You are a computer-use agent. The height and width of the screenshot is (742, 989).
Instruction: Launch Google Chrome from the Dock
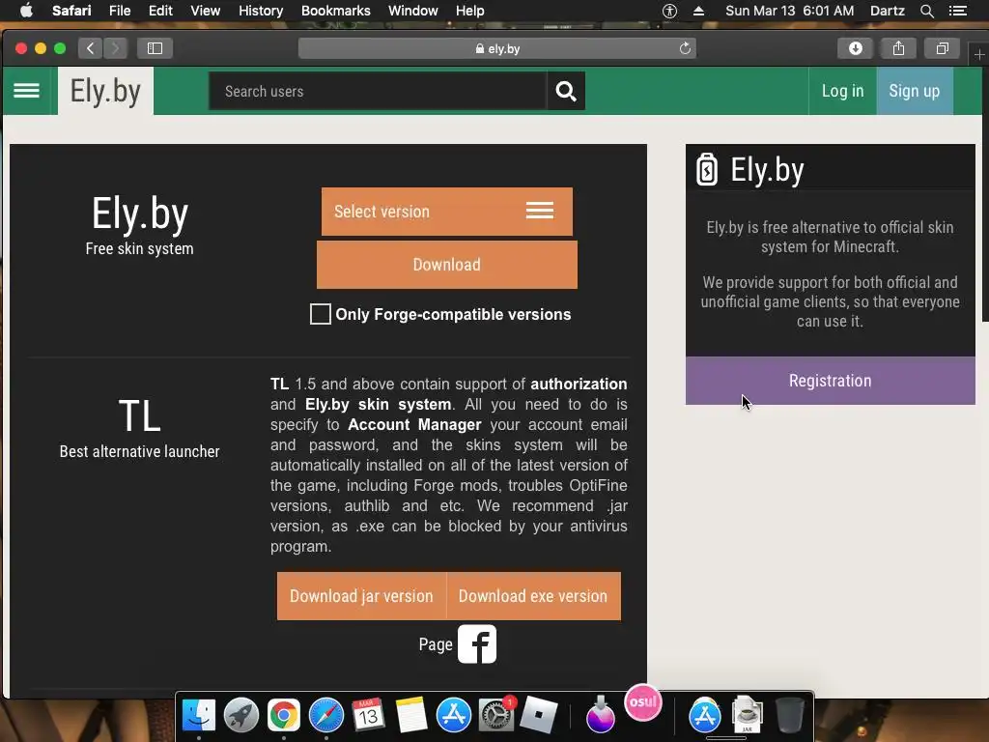283,716
